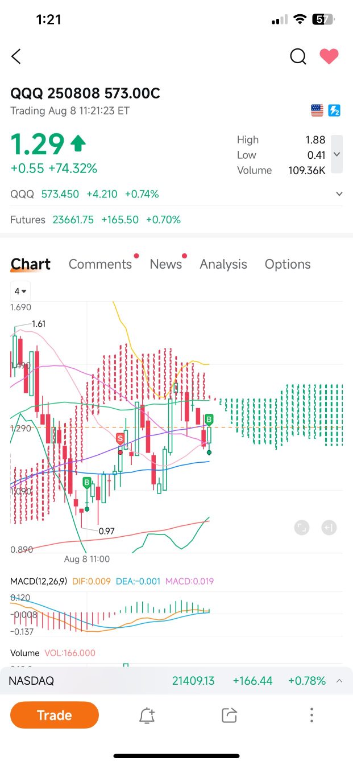The height and width of the screenshot is (765, 353).
Task: Expand the NASDAQ index bar chevron
Action: (339, 681)
